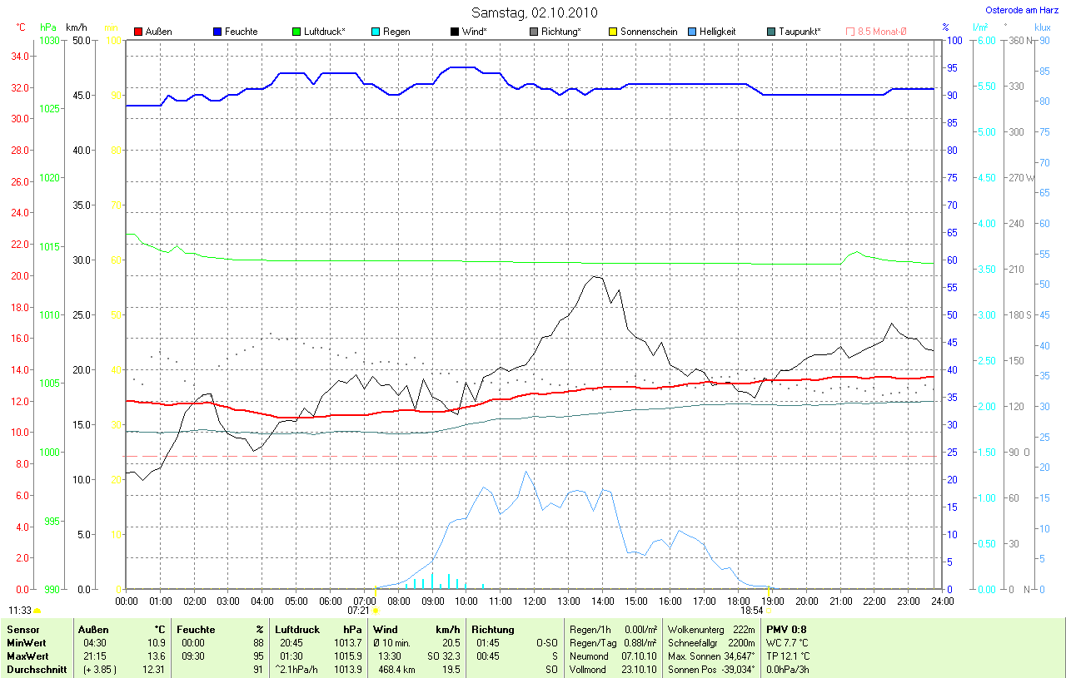Click the gray Richtung legend square
The width and height of the screenshot is (1066, 678).
(x=533, y=32)
